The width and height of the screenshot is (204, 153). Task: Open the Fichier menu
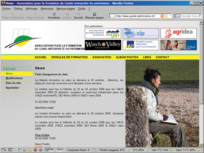[6, 9]
